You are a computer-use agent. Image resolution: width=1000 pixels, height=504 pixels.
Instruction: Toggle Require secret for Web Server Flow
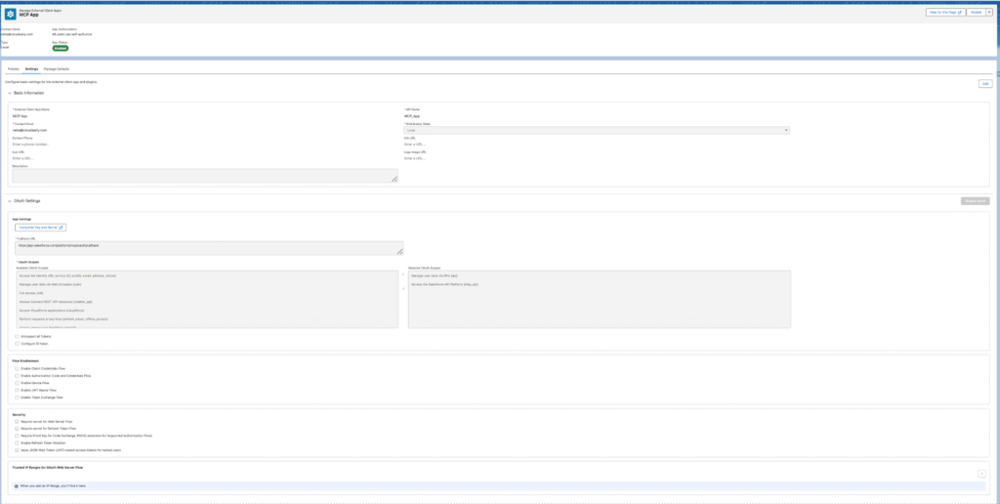coord(17,422)
